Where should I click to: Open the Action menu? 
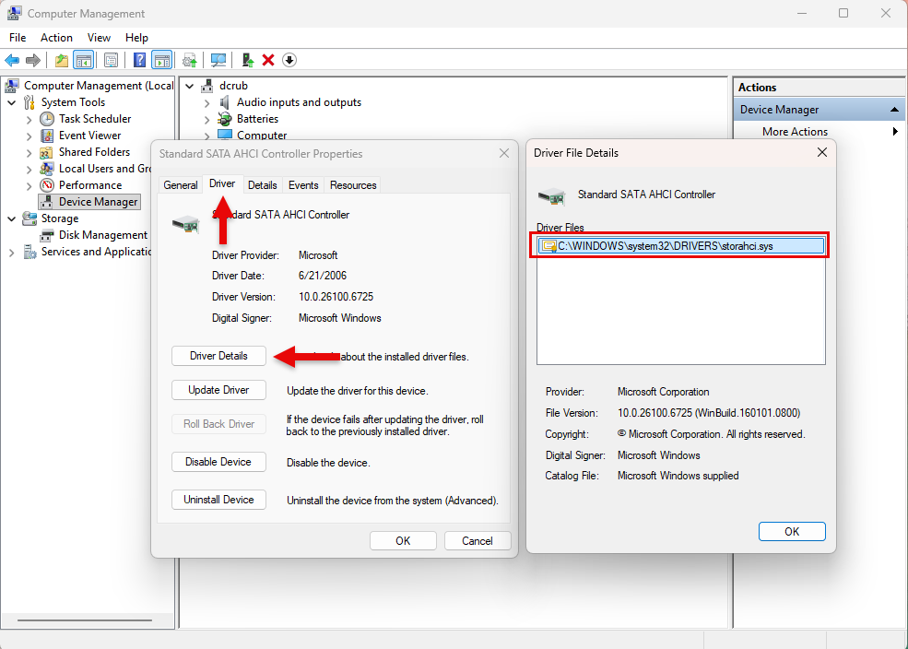coord(56,38)
